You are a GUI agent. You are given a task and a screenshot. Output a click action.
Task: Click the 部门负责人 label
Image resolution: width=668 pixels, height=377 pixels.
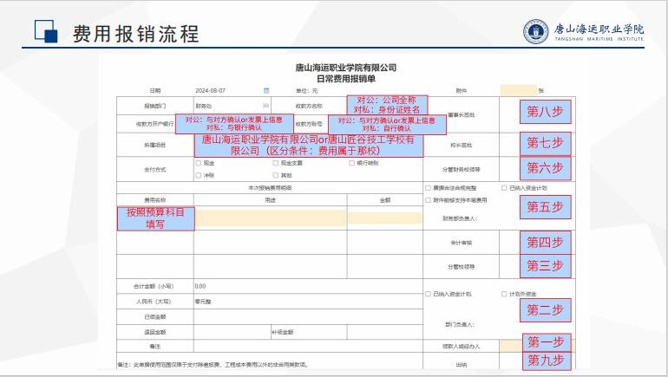click(460, 325)
